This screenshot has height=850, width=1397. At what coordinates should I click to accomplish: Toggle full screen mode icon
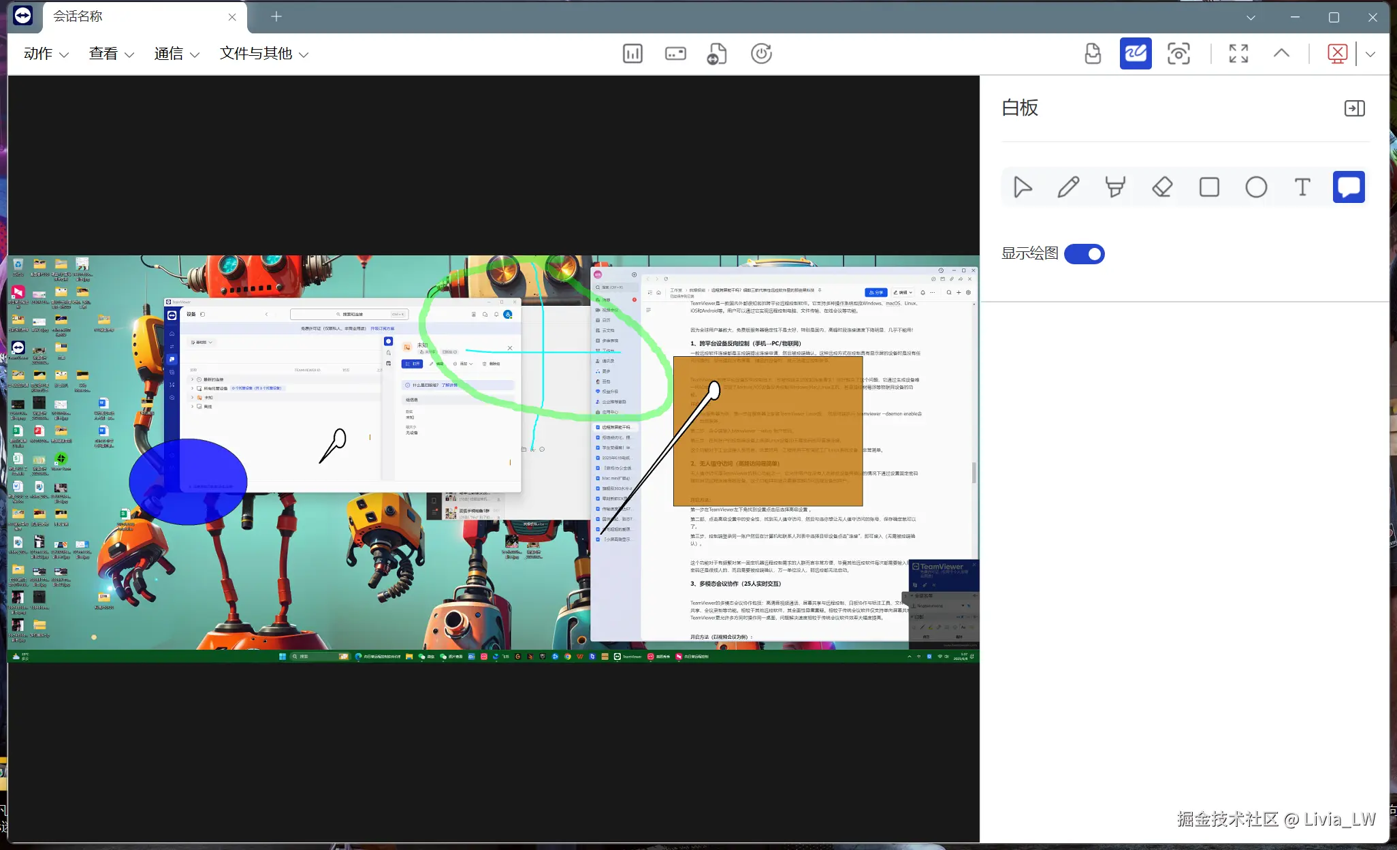point(1238,53)
